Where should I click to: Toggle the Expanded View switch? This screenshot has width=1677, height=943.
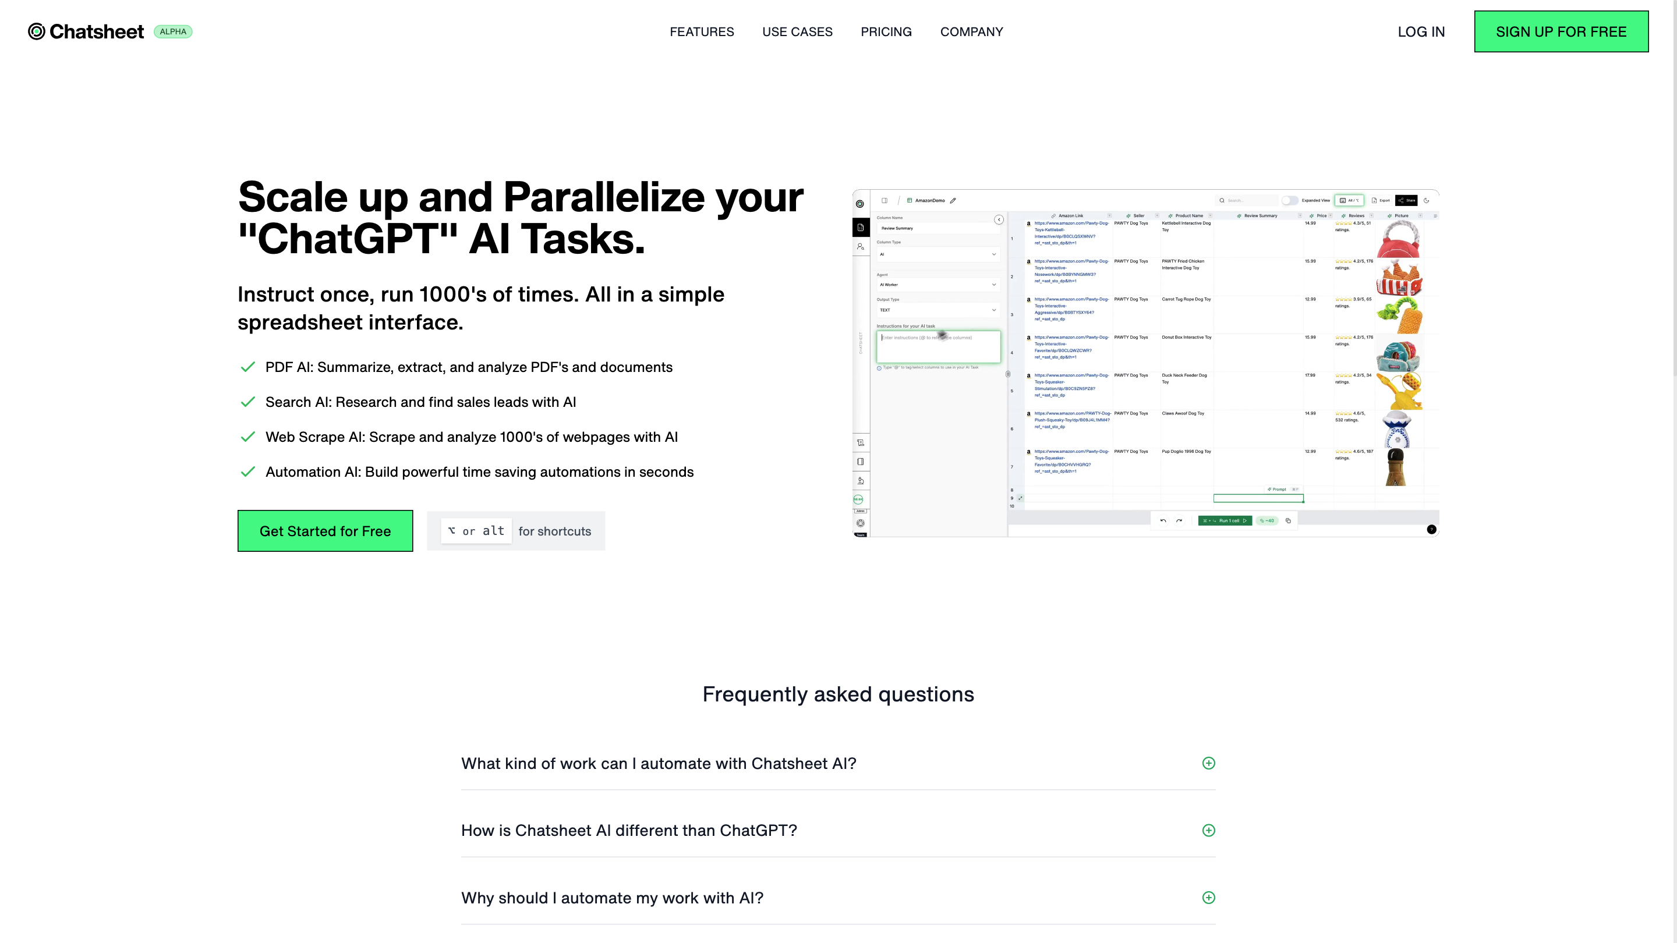tap(1289, 200)
